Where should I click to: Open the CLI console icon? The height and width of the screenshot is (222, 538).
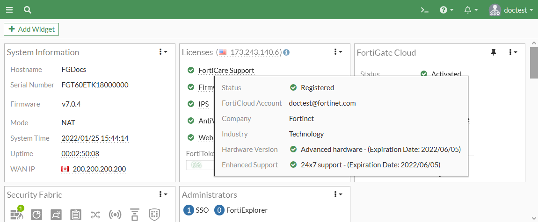[425, 10]
